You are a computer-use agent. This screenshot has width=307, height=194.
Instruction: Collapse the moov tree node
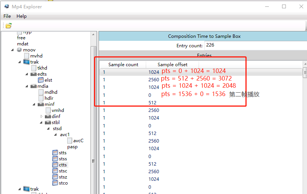coord(12,50)
